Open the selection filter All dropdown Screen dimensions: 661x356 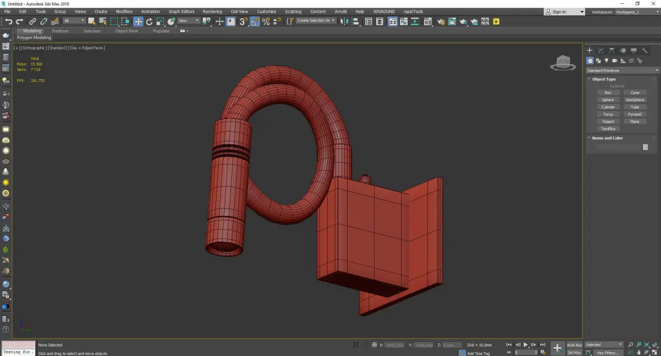click(74, 21)
